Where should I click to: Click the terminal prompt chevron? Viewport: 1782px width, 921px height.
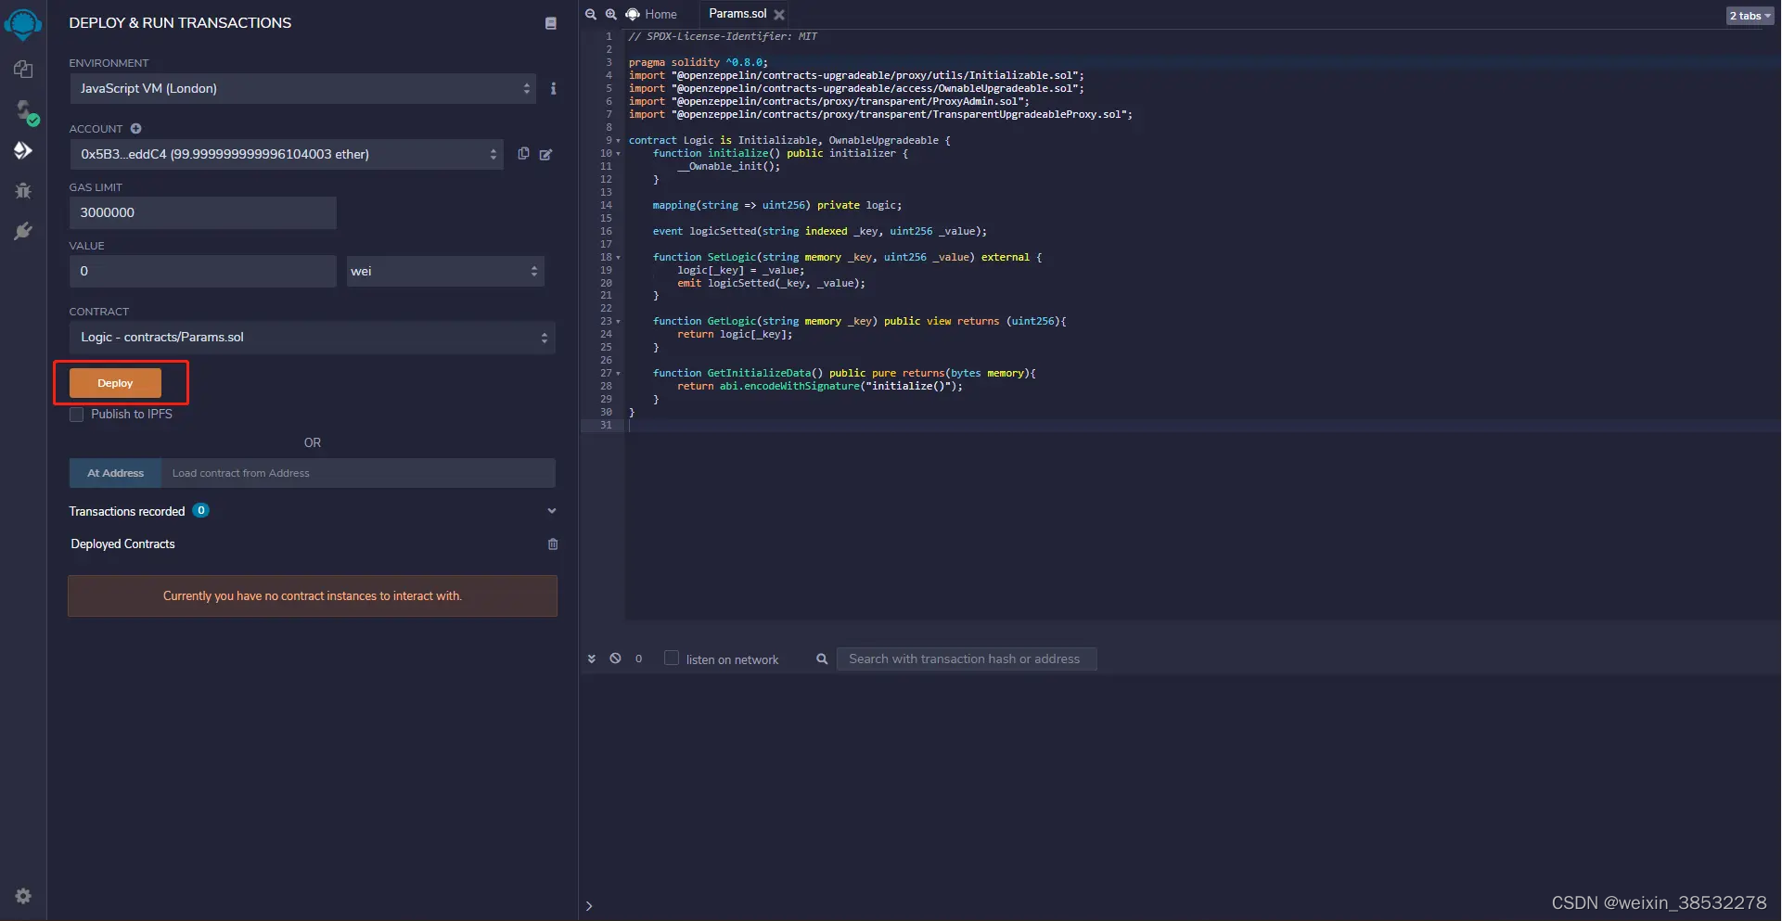coord(589,906)
